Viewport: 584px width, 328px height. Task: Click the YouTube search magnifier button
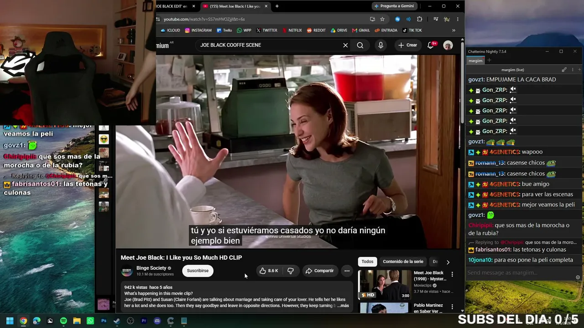pyautogui.click(x=360, y=45)
